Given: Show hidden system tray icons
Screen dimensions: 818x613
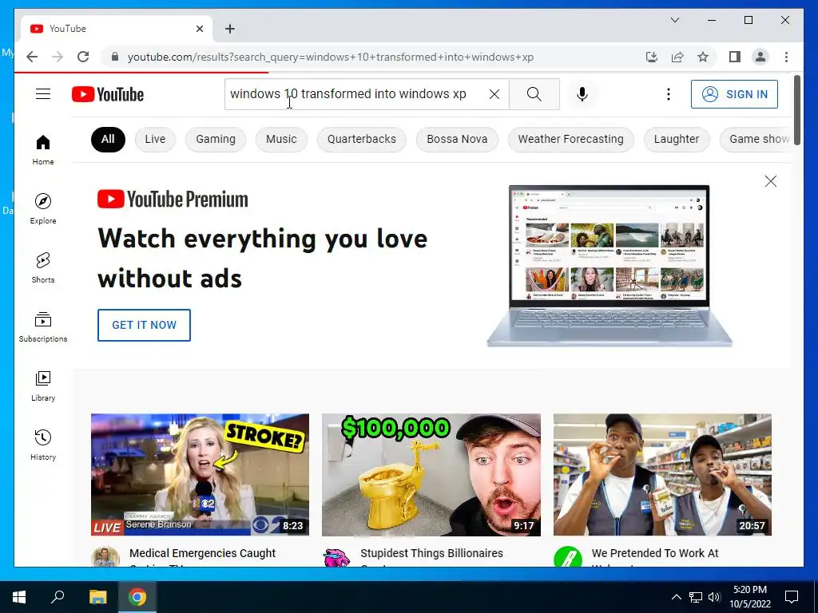Looking at the screenshot, I should click(676, 597).
